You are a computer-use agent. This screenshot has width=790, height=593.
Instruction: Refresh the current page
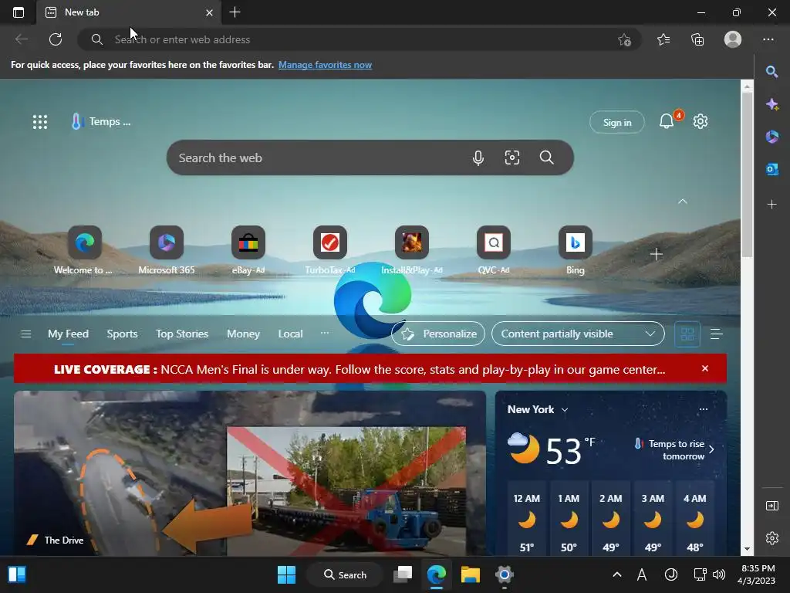56,39
